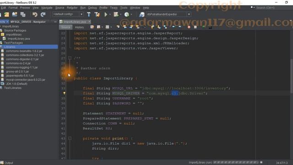Click the Comment code icon
Image resolution: width=293 pixels, height=165 pixels.
[x=203, y=27]
